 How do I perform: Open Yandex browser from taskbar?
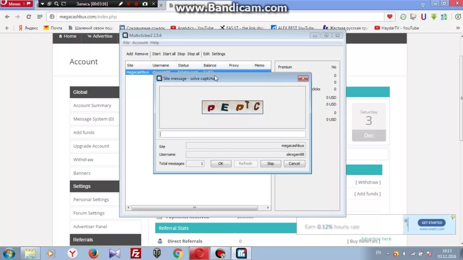pos(72,253)
